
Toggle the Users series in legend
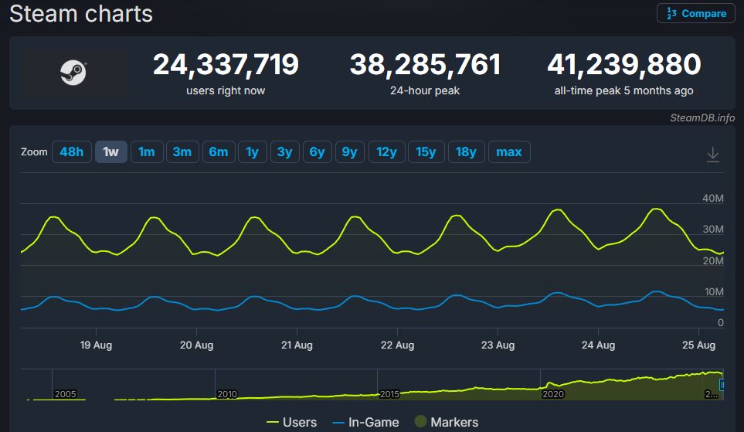(291, 422)
